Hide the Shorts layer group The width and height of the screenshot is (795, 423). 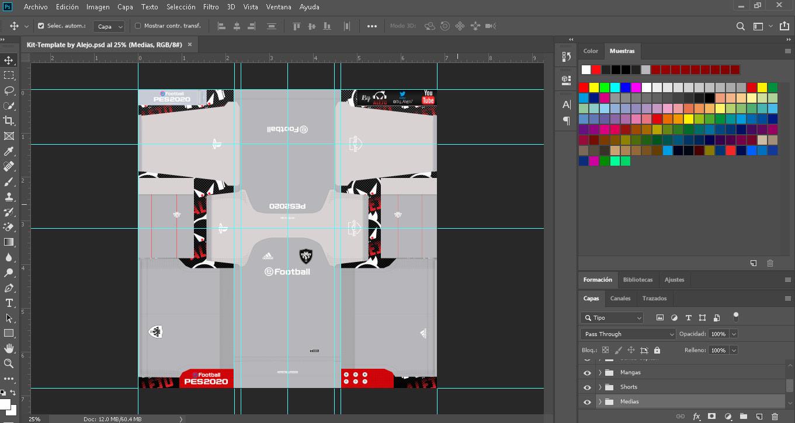[x=587, y=387]
